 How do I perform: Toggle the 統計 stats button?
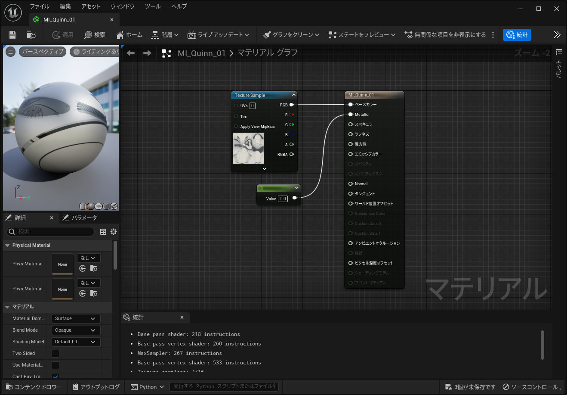click(517, 35)
